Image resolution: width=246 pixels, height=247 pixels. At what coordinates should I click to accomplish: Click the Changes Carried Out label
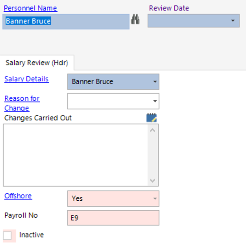[38, 118]
